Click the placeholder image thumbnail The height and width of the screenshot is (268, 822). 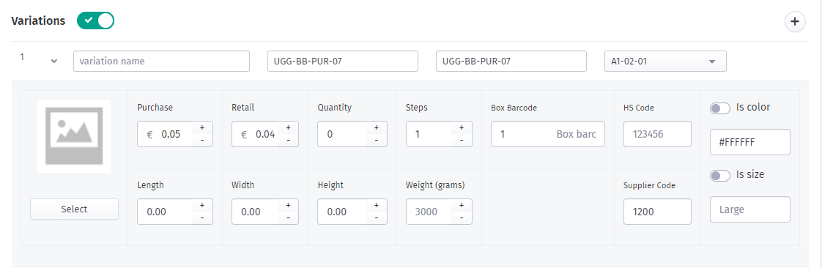point(74,136)
